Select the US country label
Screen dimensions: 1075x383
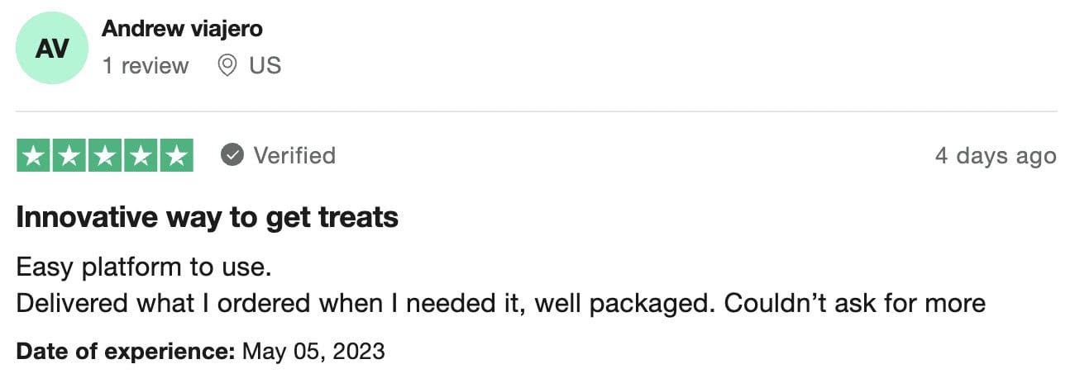[265, 66]
